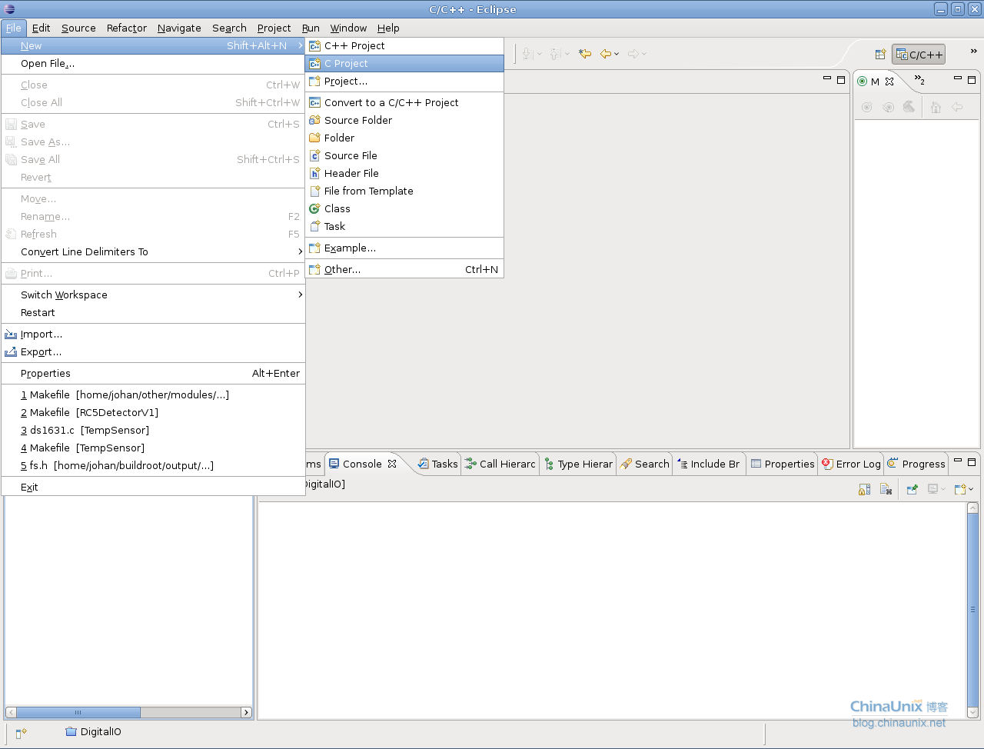This screenshot has width=984, height=749.
Task: Select Convert to a C/C++ Project
Action: [404, 102]
